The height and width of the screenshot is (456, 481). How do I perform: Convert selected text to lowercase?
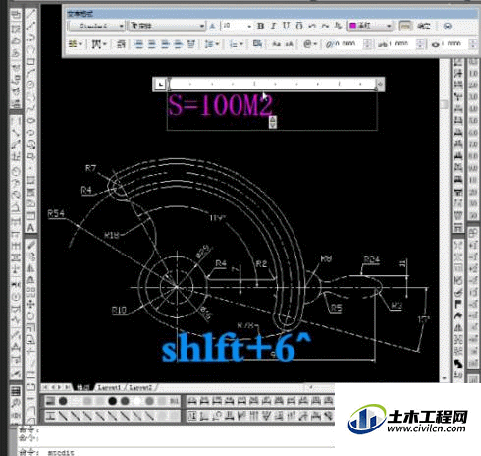coord(290,44)
